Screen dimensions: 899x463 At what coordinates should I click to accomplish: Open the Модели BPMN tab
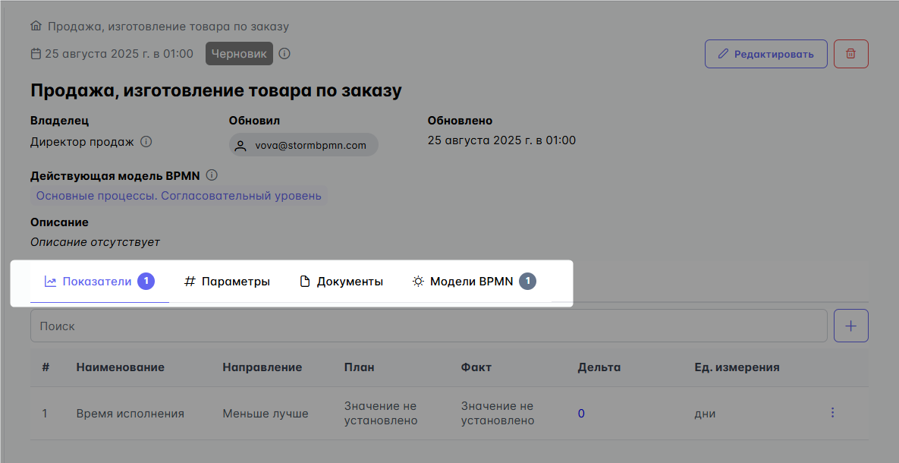click(473, 282)
